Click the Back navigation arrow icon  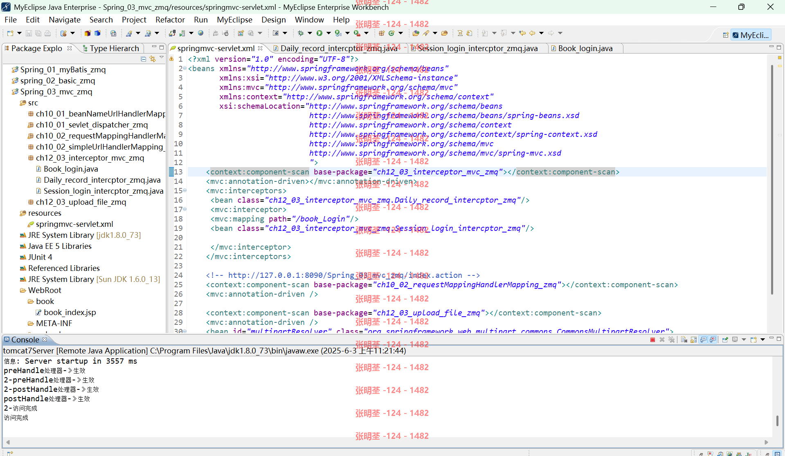(x=532, y=33)
